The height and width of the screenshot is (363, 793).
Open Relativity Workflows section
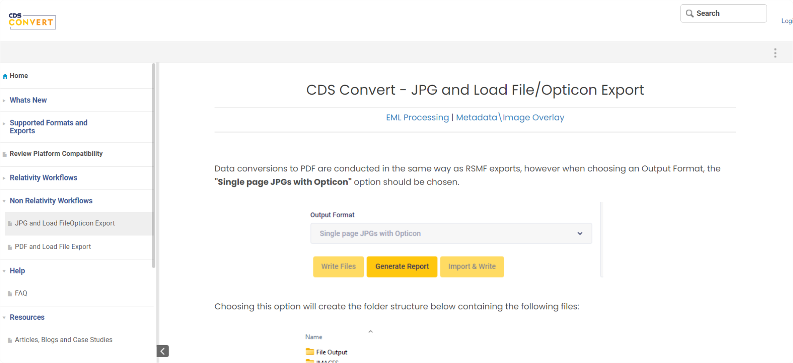[43, 178]
